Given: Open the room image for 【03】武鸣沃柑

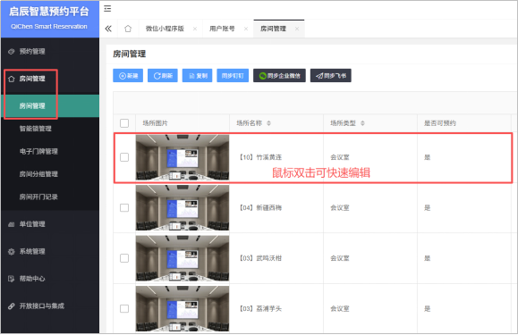Looking at the screenshot, I should click(183, 258).
